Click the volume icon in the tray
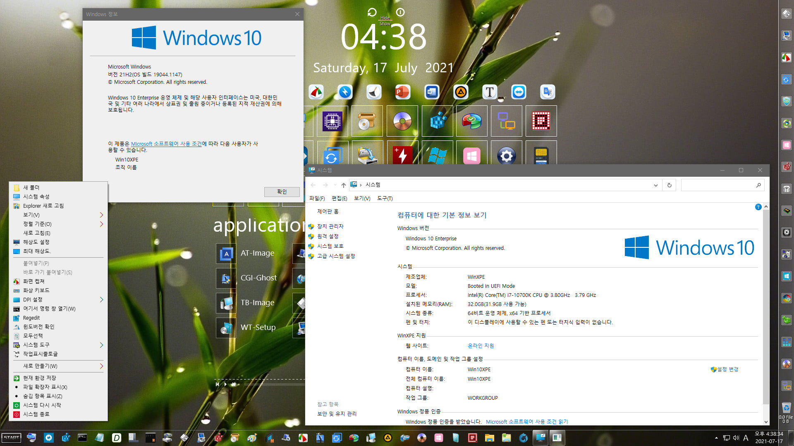The height and width of the screenshot is (446, 794). pyautogui.click(x=736, y=438)
